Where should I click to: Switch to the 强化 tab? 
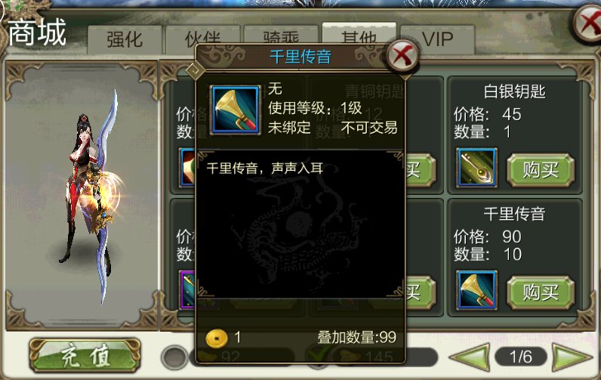tap(125, 39)
